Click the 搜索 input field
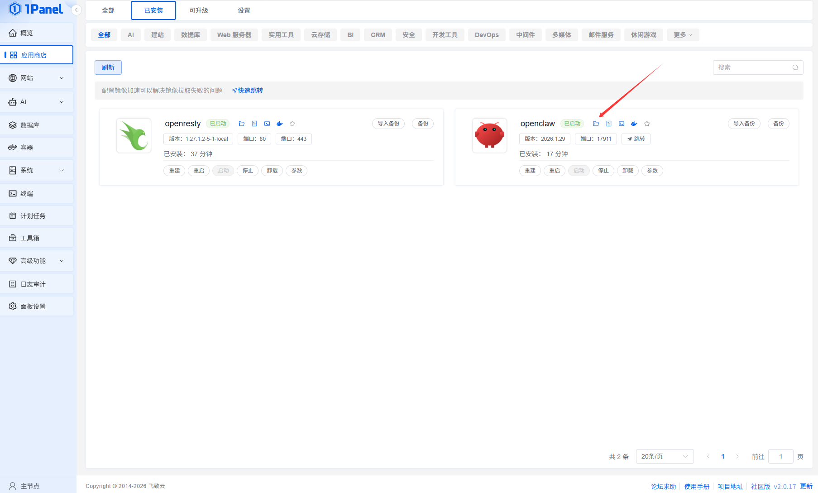 click(753, 67)
